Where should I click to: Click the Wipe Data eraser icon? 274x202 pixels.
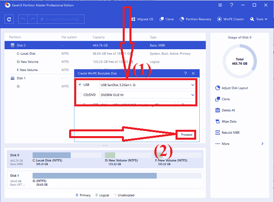(218, 121)
